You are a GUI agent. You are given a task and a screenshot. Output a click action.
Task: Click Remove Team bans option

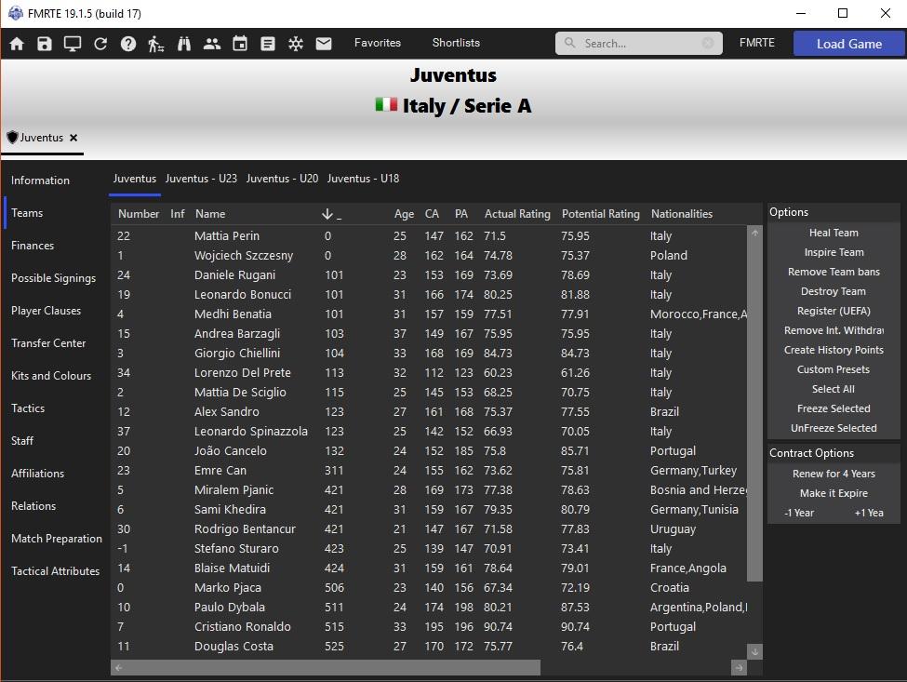(834, 272)
